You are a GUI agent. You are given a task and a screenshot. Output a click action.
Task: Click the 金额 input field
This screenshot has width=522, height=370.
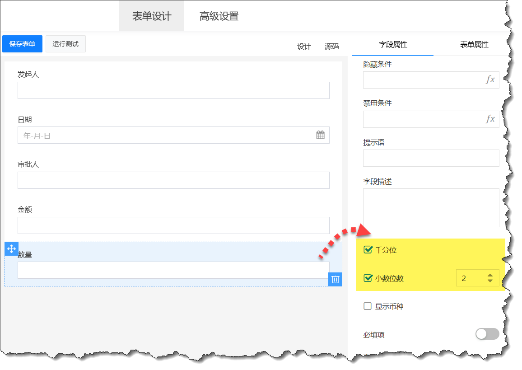click(x=173, y=225)
